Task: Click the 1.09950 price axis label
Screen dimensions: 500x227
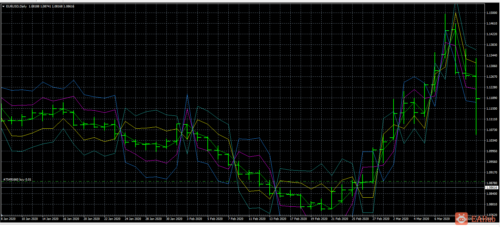Action: point(492,151)
